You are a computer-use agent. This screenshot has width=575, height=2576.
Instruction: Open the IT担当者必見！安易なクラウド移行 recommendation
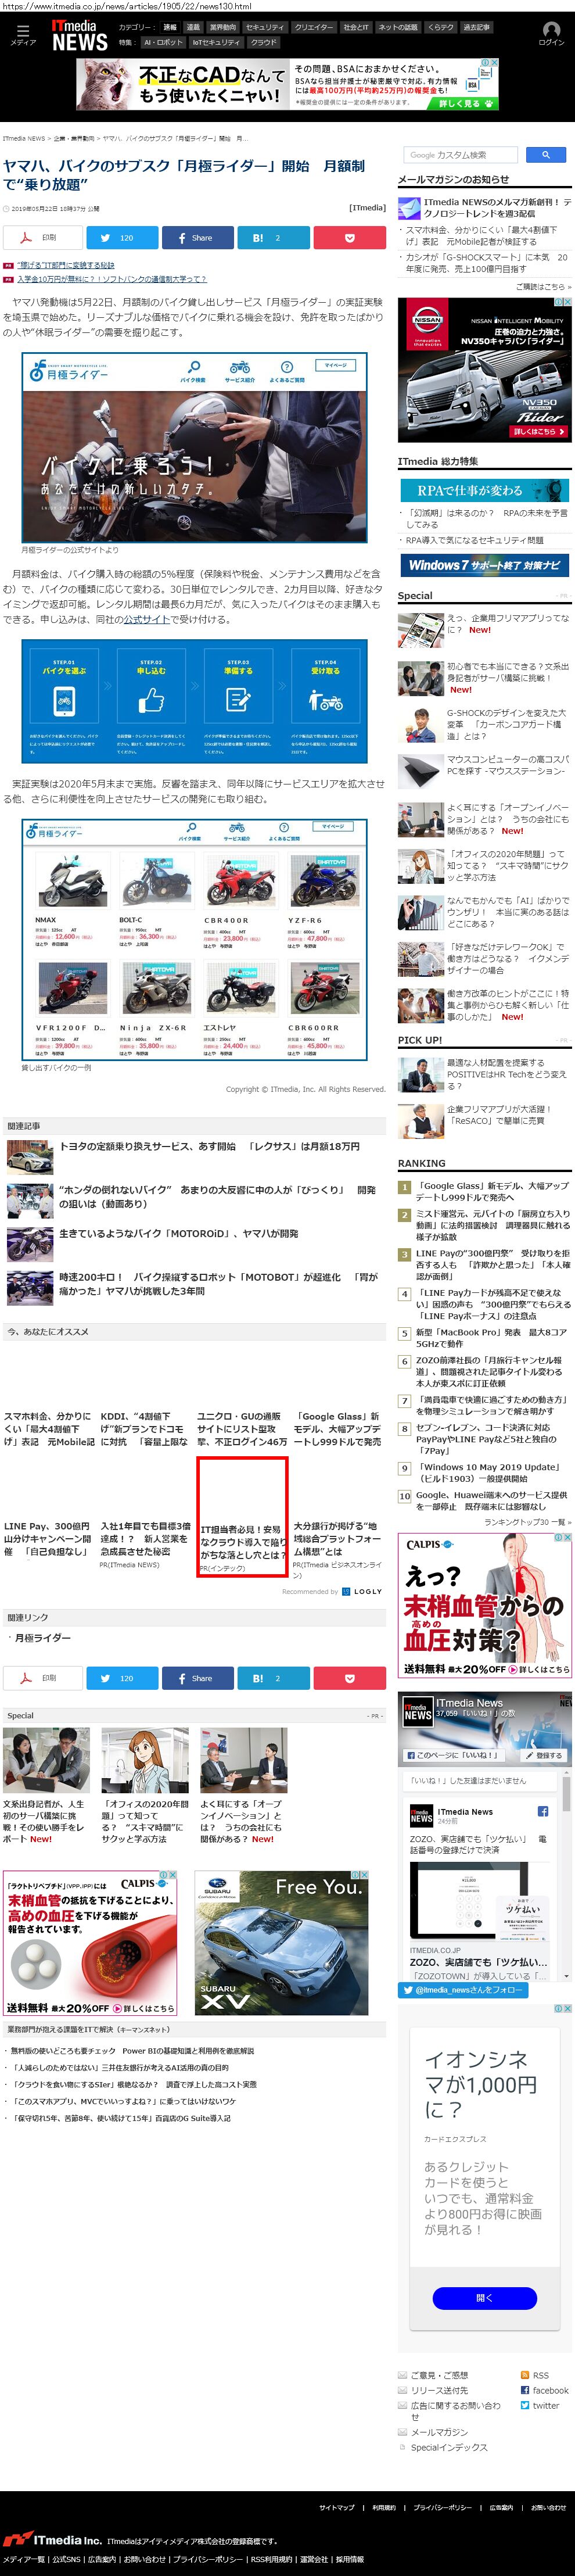tap(242, 1517)
